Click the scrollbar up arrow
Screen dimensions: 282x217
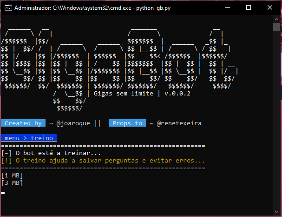pyautogui.click(x=277, y=19)
